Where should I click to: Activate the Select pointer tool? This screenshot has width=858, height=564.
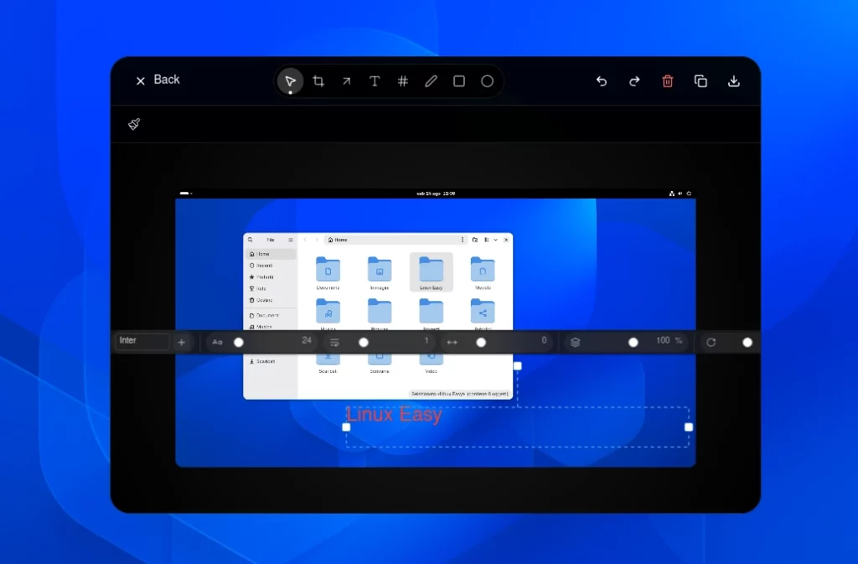(290, 81)
